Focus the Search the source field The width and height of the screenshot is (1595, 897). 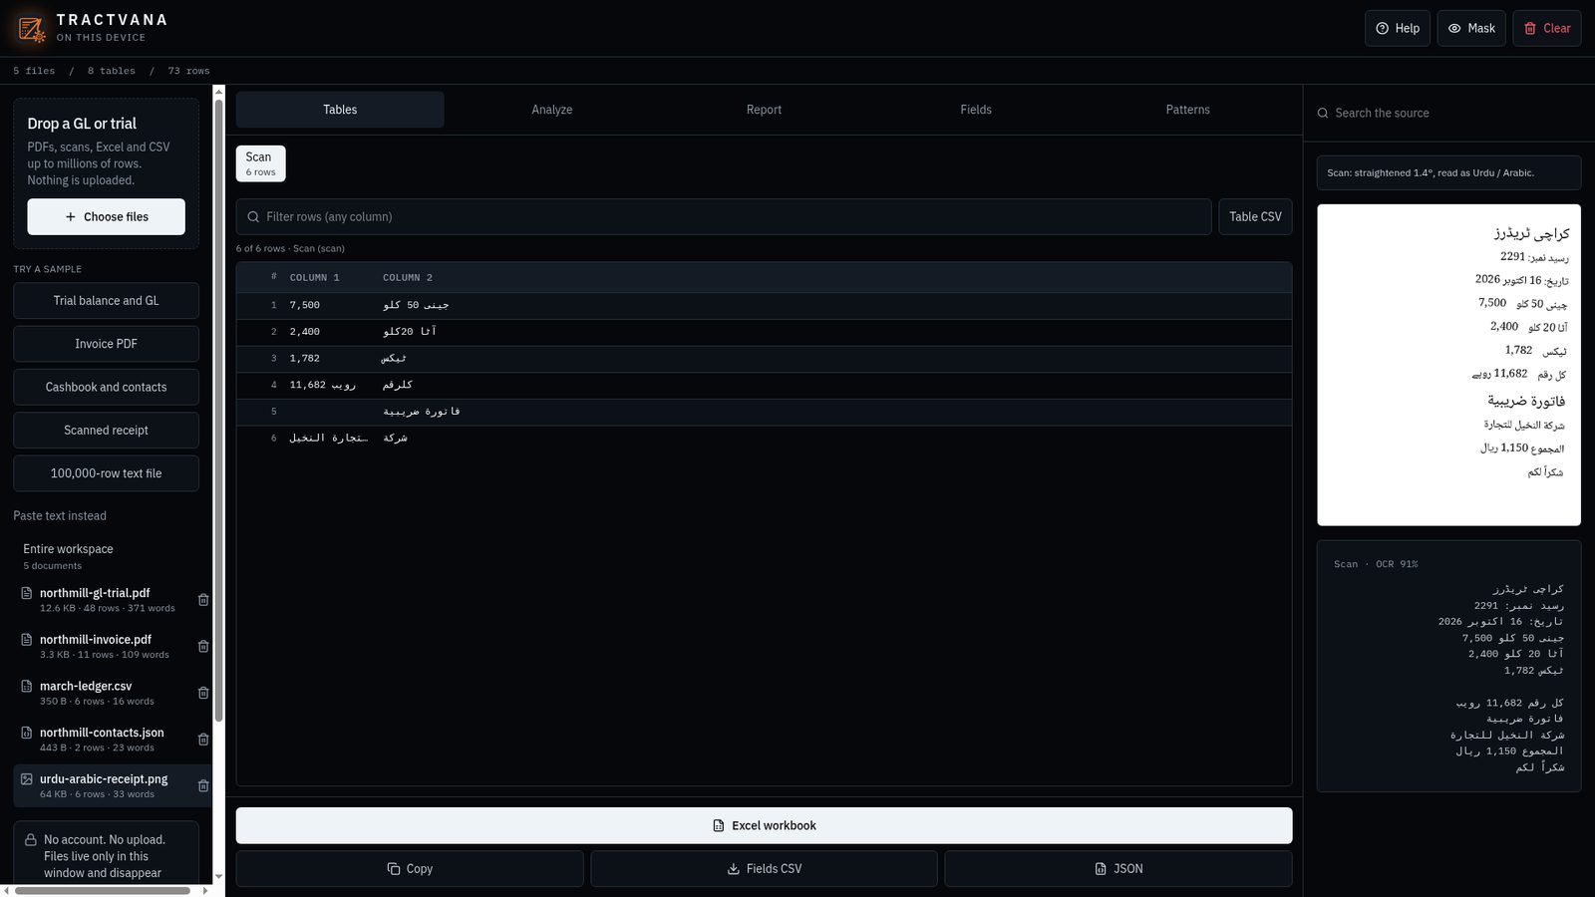[x=1448, y=113]
